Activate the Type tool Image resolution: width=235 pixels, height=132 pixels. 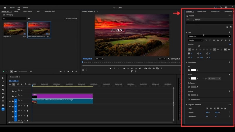point(3,109)
